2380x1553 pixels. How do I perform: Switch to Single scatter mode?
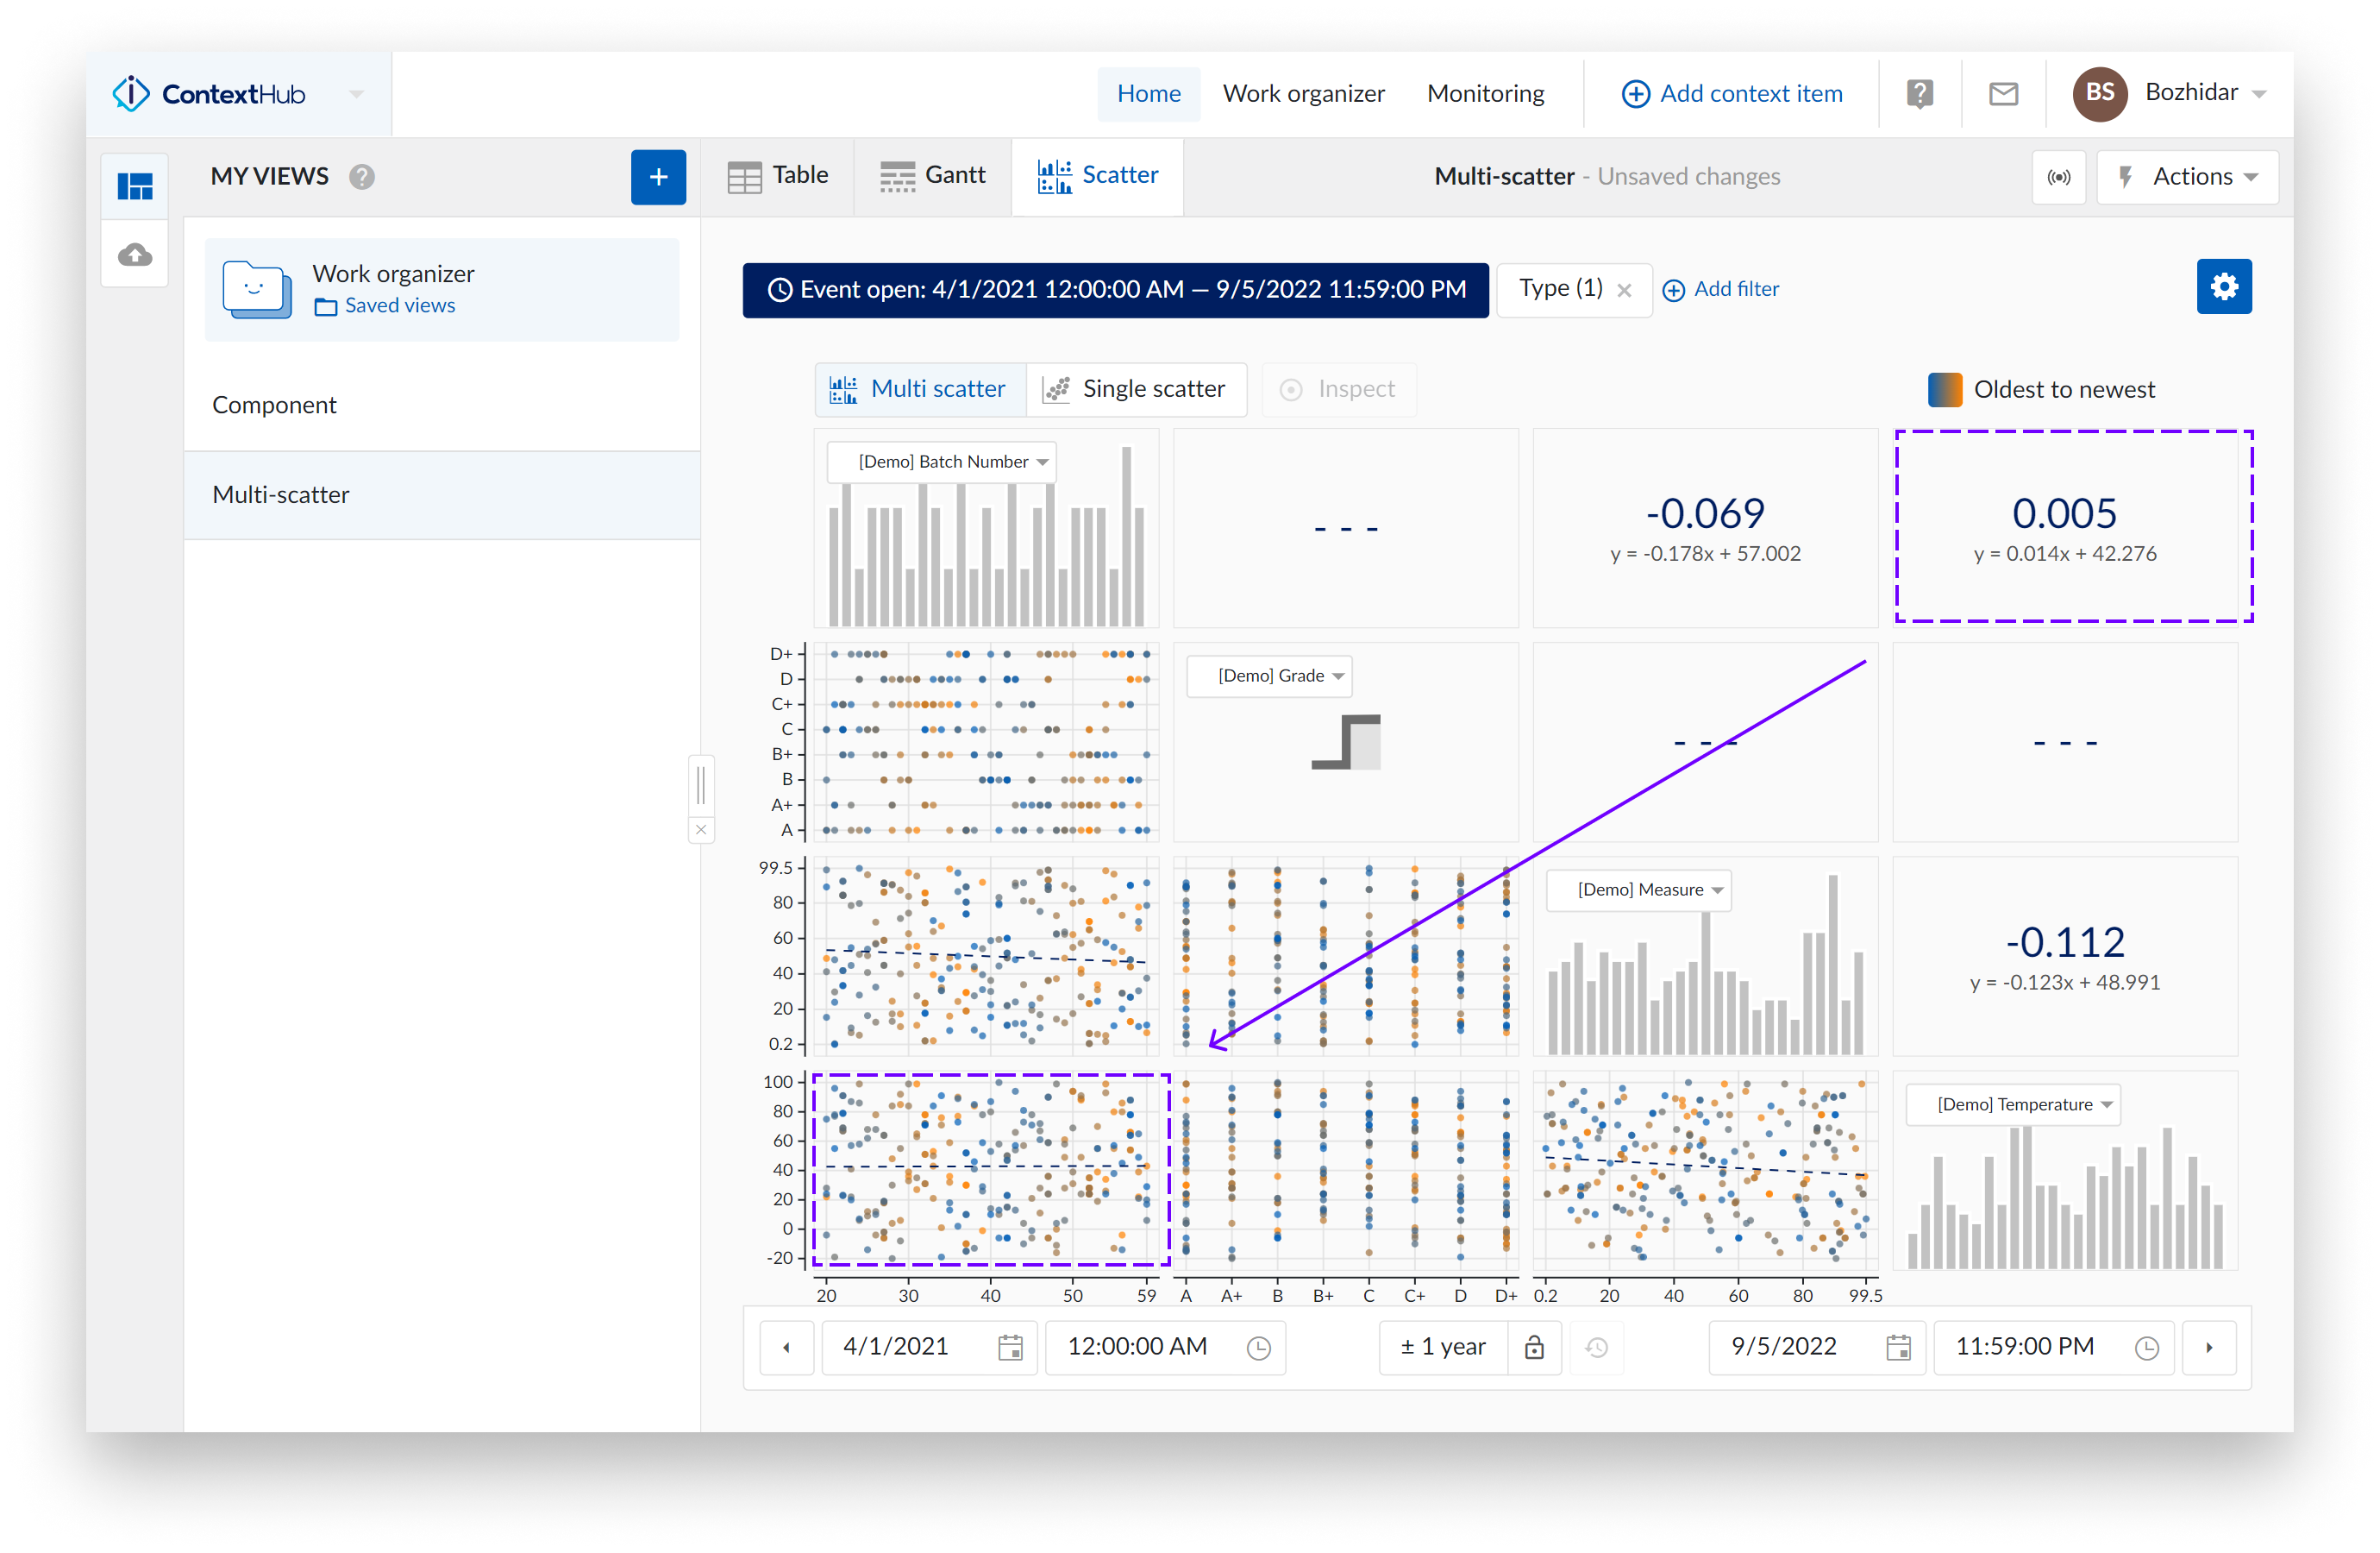(x=1135, y=389)
